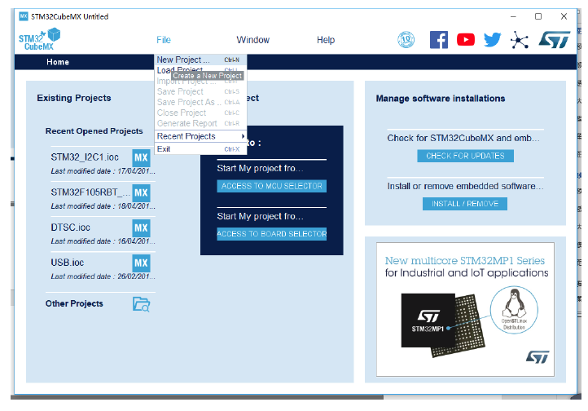Image resolution: width=588 pixels, height=411 pixels.
Task: Click the CHECK FOR UPDATES button
Action: coord(465,156)
